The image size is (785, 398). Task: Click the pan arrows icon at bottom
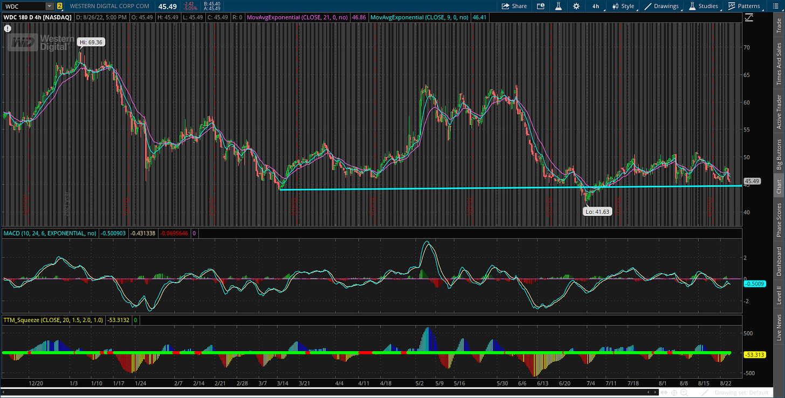click(665, 393)
